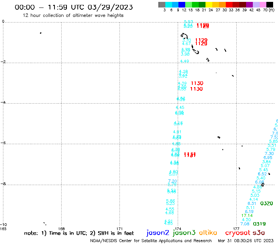Click the 4.49 reading near latitude -2

(x=184, y=61)
